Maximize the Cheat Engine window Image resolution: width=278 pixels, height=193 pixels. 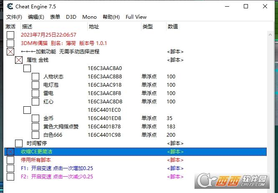246,7
